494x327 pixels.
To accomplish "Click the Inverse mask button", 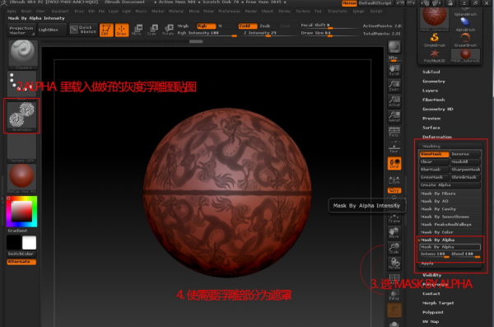I will point(465,154).
